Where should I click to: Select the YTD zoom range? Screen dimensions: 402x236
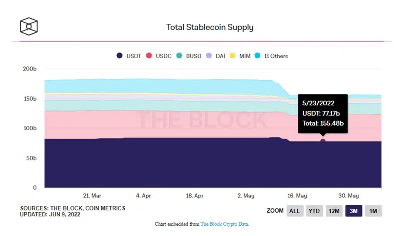point(314,211)
